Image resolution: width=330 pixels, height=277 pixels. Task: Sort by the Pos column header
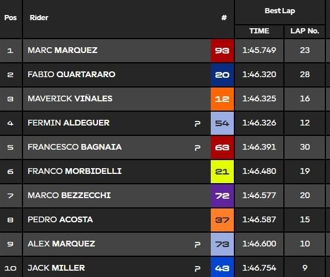point(10,18)
